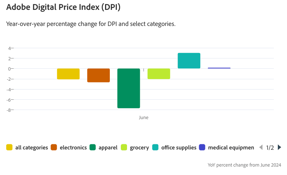Hide the grocery series via its label
The height and width of the screenshot is (175, 287).
pyautogui.click(x=139, y=148)
